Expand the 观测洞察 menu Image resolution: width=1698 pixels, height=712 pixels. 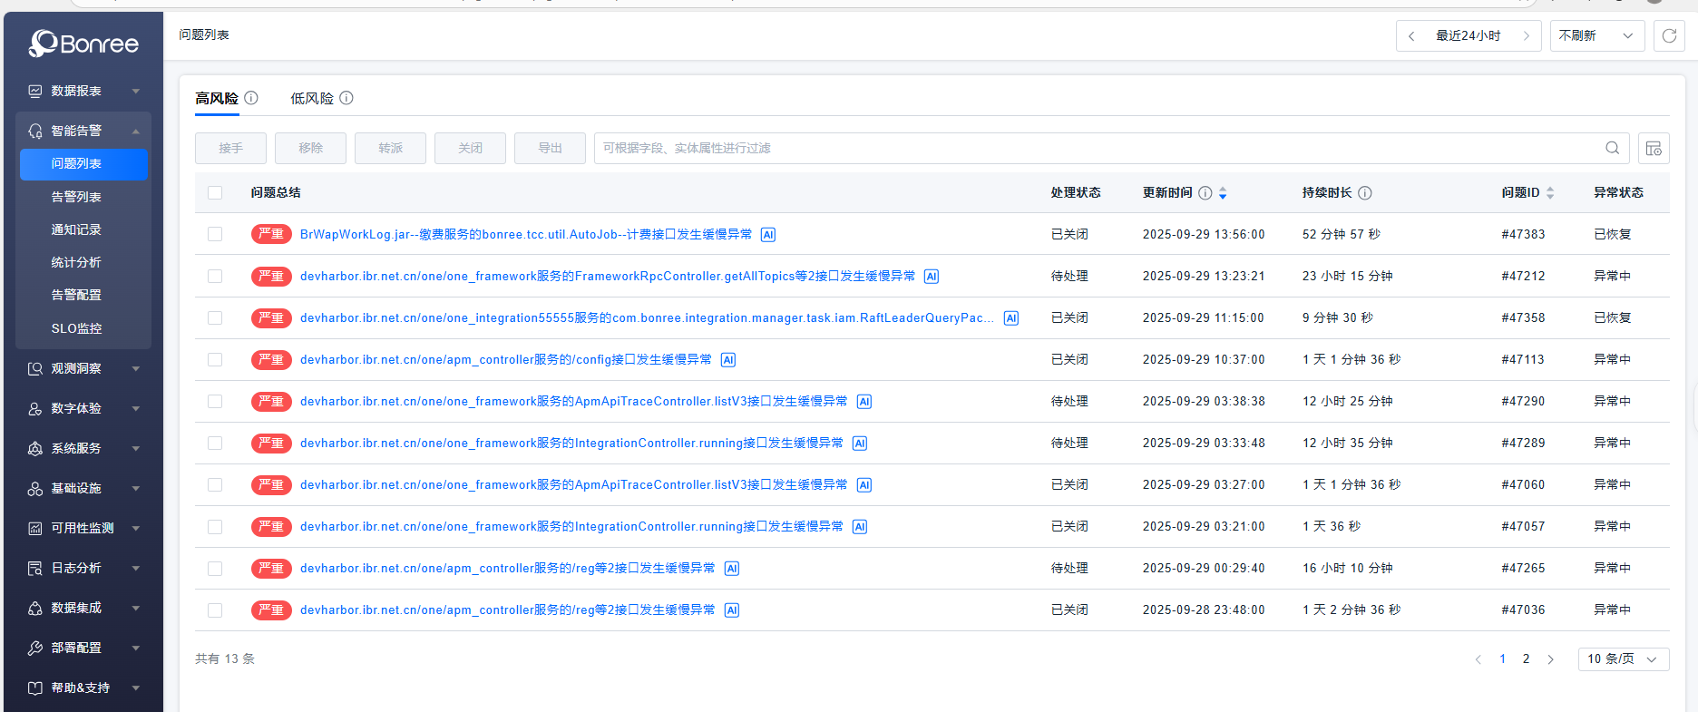pos(83,368)
